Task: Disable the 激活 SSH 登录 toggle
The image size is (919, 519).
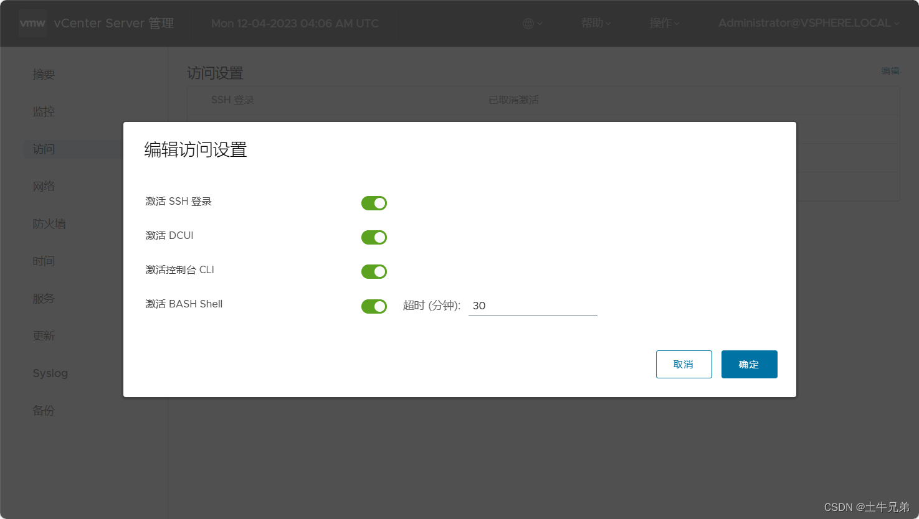Action: [374, 203]
